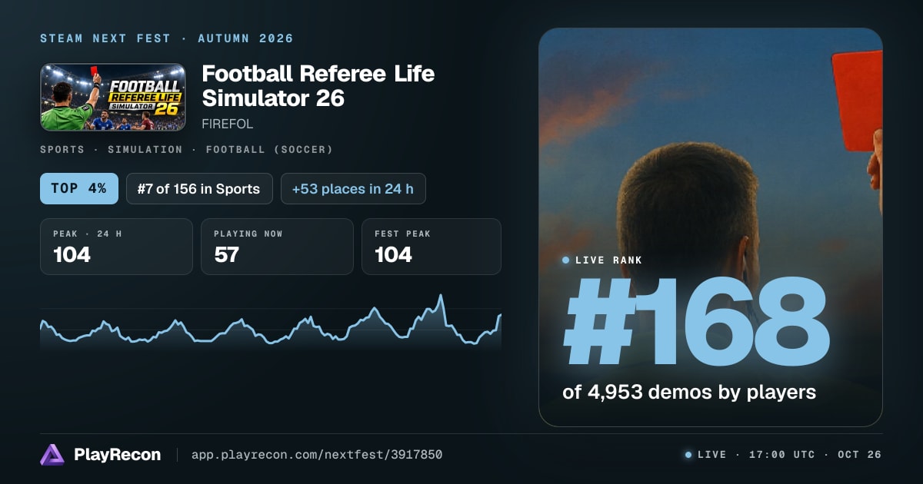Click the TOP 4% badge
923x484 pixels.
click(x=79, y=188)
